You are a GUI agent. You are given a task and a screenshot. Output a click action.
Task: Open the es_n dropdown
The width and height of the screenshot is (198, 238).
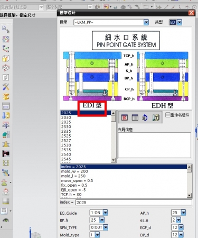(x=178, y=220)
